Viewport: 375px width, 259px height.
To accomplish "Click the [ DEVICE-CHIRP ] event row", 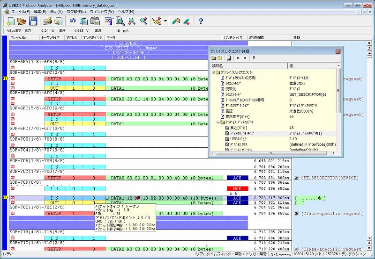I will (x=128, y=52).
